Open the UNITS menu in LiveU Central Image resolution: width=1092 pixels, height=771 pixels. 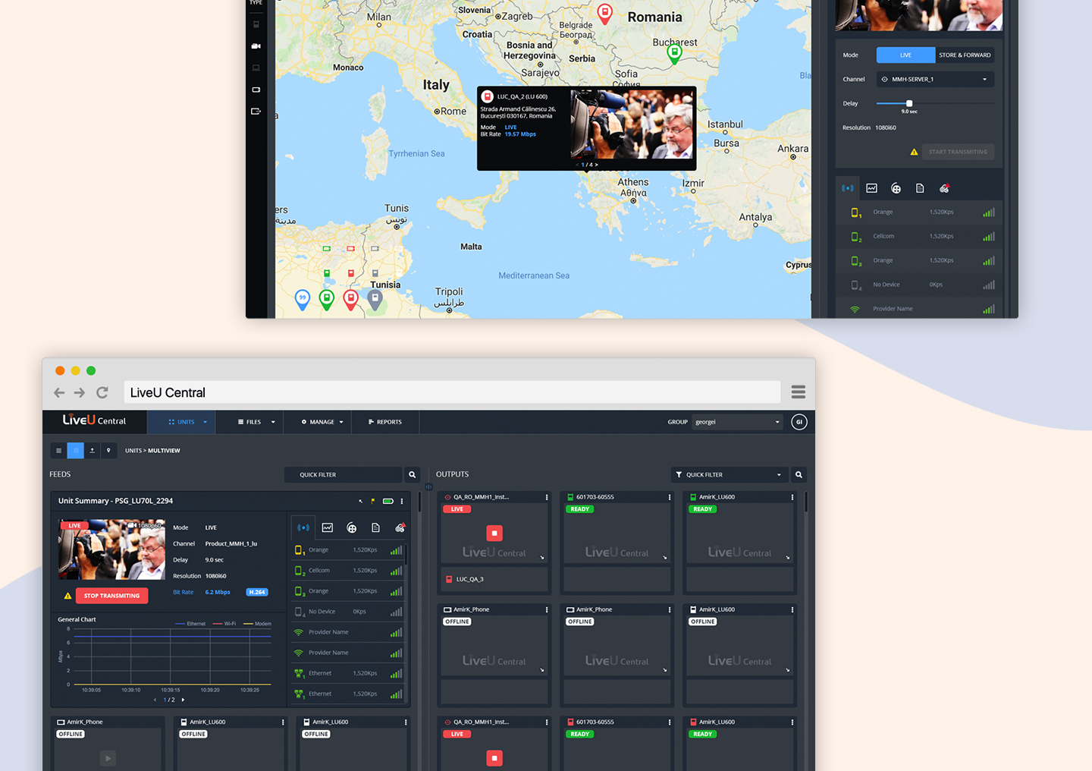[181, 422]
